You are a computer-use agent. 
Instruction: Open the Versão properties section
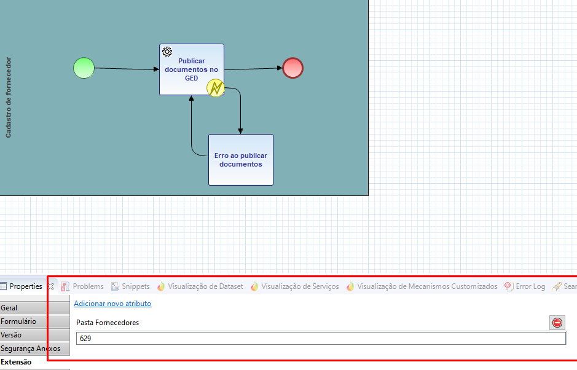34,335
